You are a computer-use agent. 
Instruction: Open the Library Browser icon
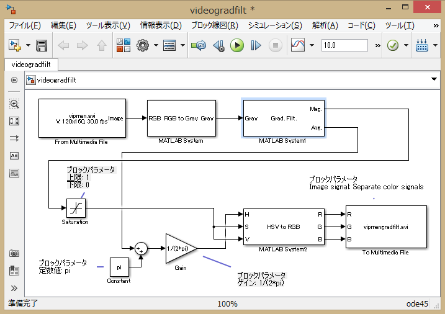(123, 45)
